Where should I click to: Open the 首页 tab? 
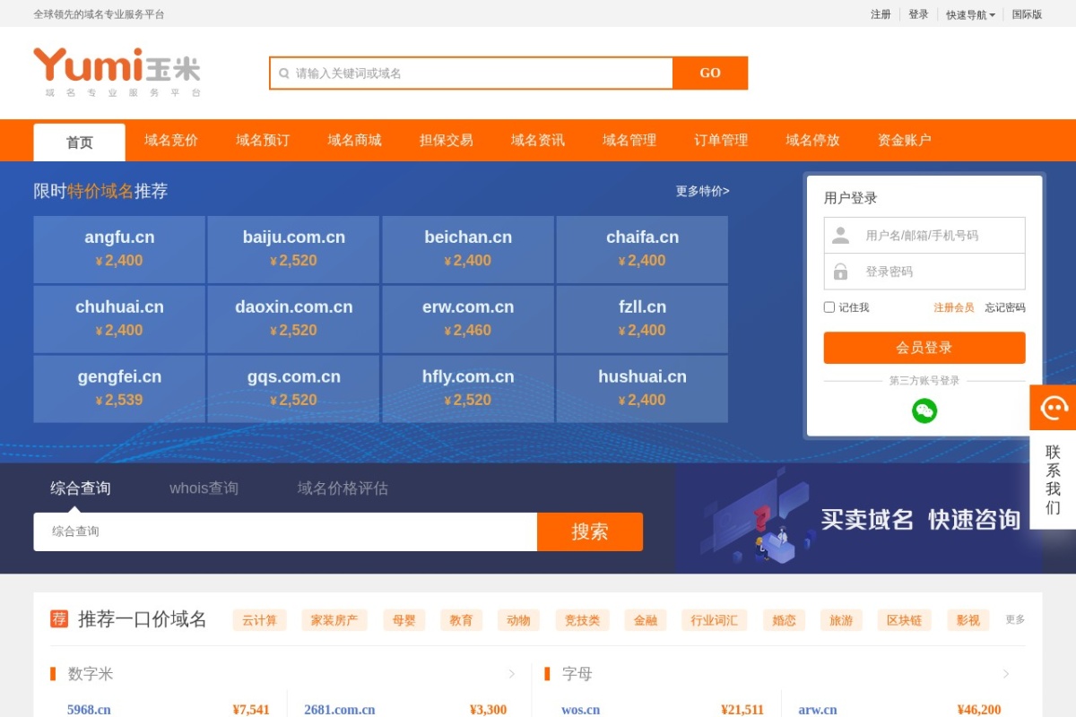coord(79,143)
